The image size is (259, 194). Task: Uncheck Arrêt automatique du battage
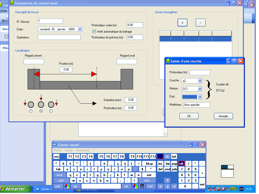pyautogui.click(x=94, y=31)
